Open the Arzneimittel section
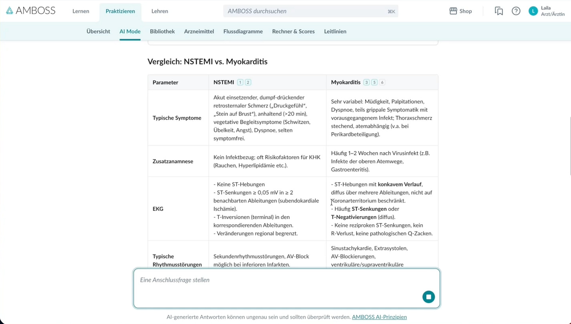 (199, 31)
